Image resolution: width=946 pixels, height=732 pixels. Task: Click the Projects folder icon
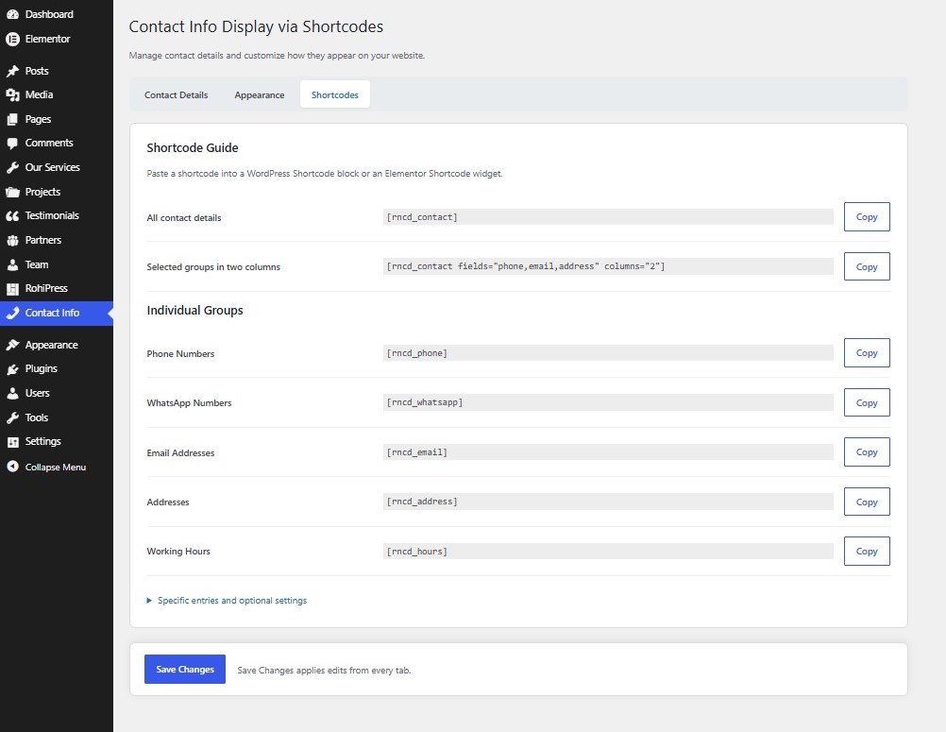coord(12,193)
